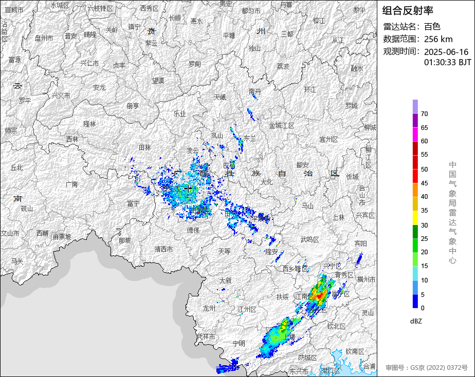Viewport: 475px width, 377px height.
Task: Choose the 65–70 dBZ purple legend swatch
Action: pyautogui.click(x=415, y=120)
